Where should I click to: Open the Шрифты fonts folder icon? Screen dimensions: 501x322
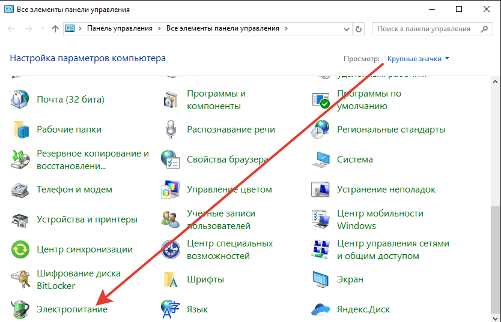tap(171, 279)
